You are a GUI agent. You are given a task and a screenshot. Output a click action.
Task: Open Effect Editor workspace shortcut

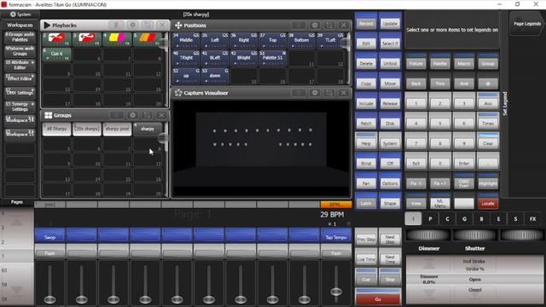tap(20, 78)
